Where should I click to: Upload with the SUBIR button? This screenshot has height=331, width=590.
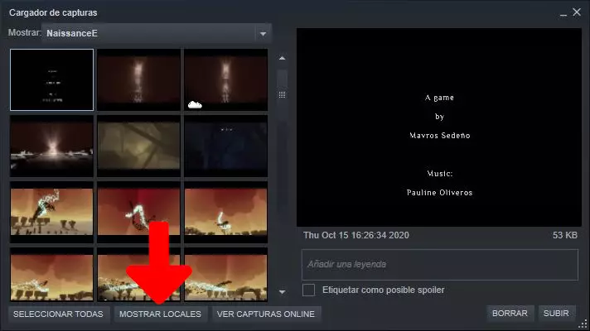coord(556,314)
